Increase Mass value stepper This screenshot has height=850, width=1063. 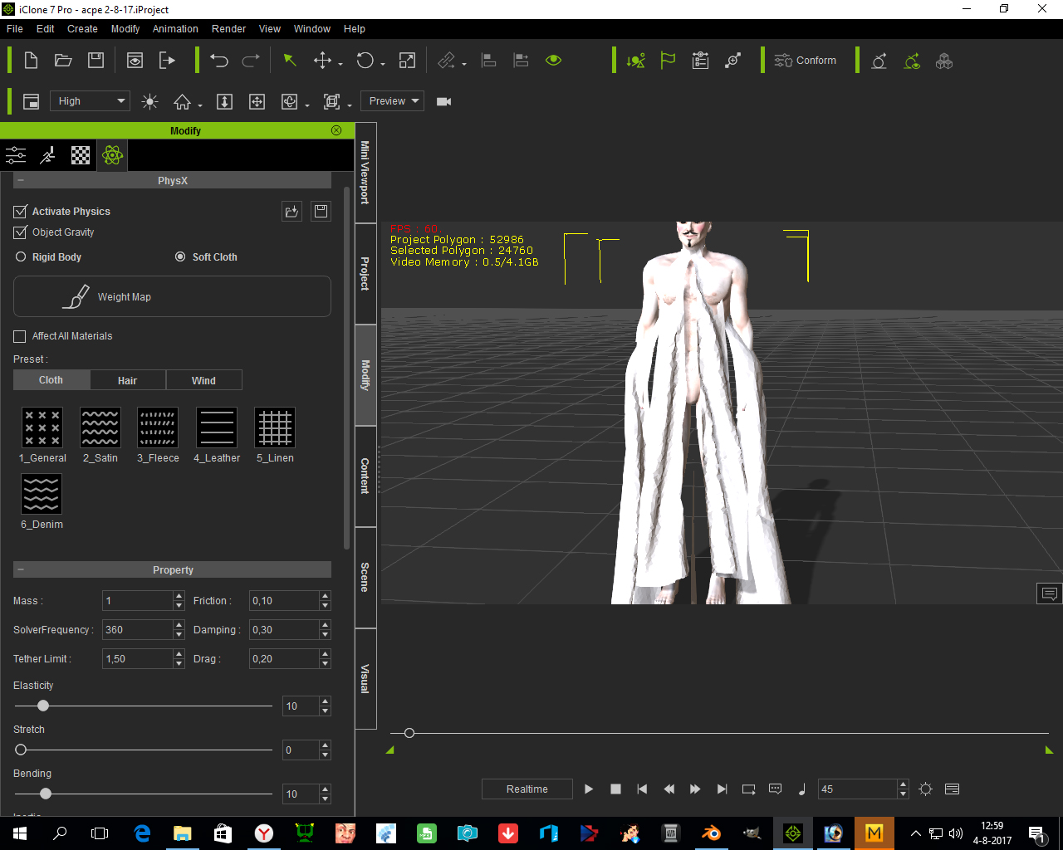point(179,596)
